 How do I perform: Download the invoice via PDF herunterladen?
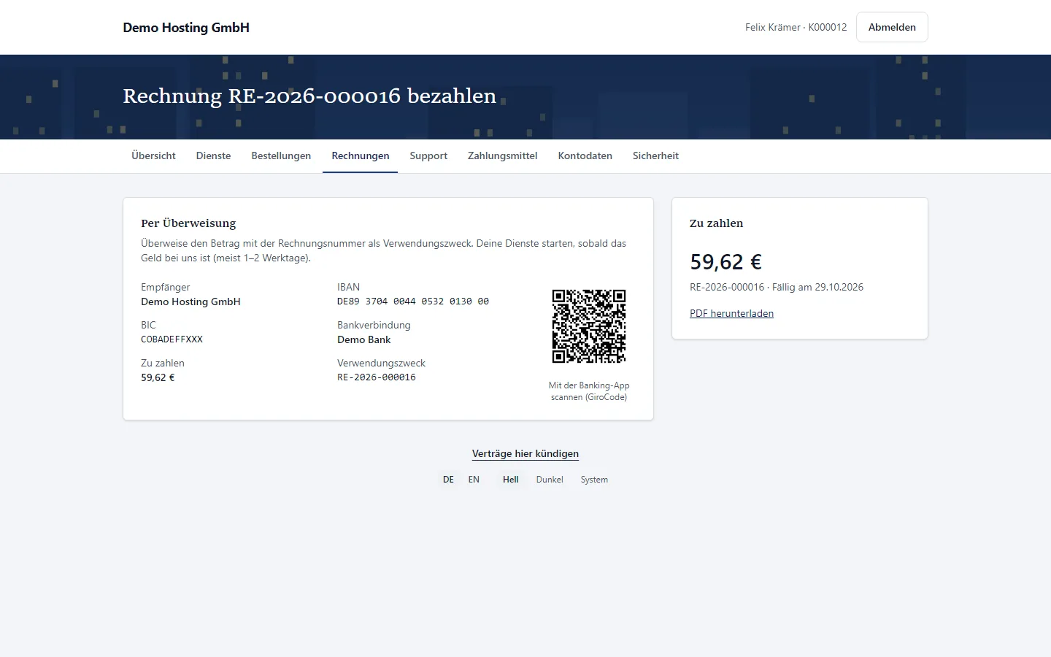(x=731, y=313)
